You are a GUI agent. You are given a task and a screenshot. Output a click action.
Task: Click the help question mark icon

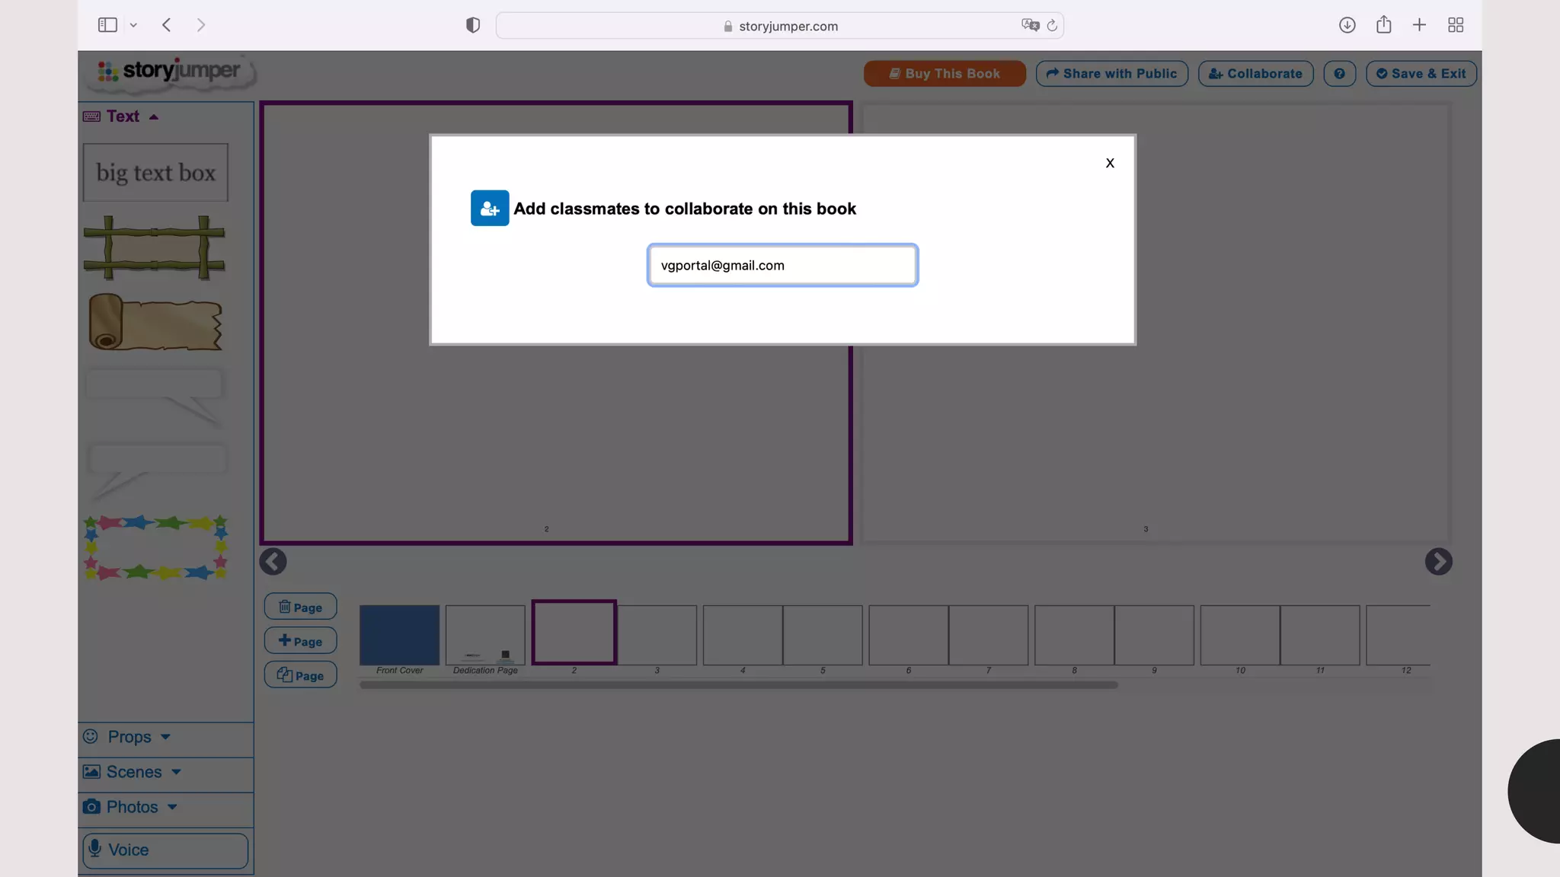tap(1339, 74)
